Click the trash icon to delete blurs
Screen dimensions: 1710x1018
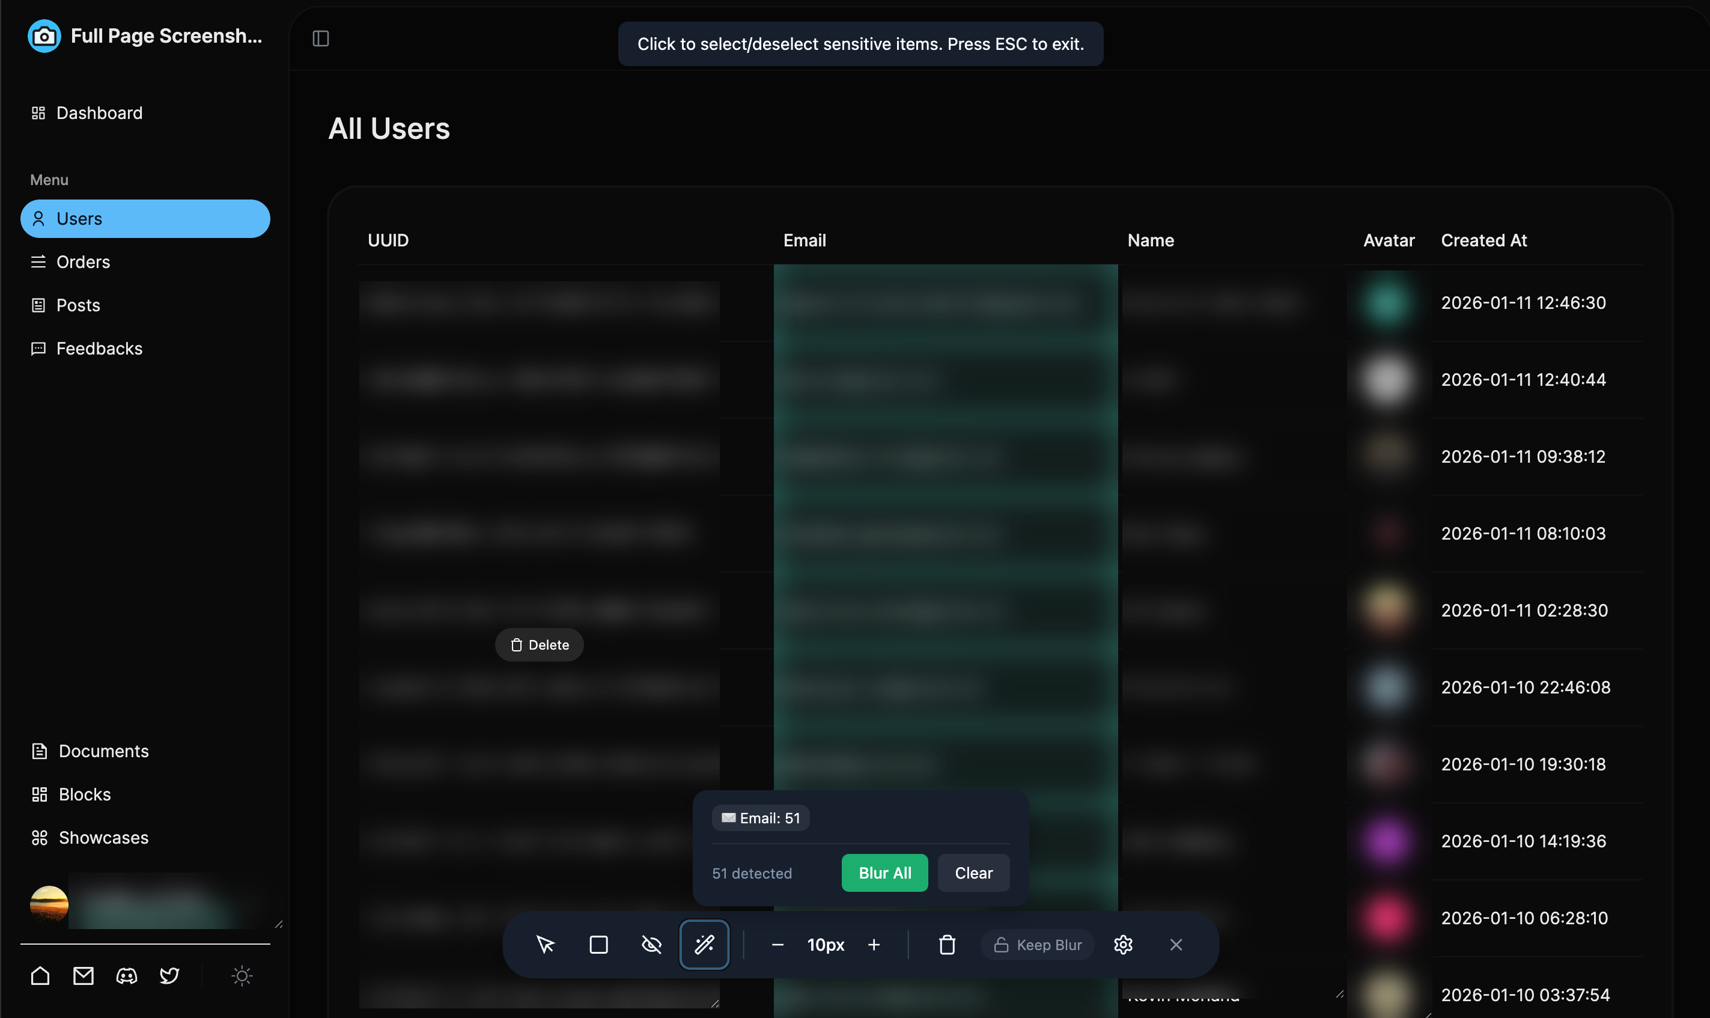pyautogui.click(x=946, y=945)
